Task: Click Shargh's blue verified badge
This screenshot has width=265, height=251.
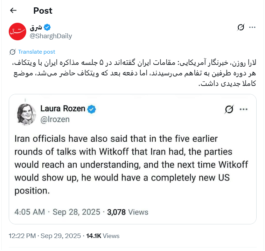Action: pos(48,27)
